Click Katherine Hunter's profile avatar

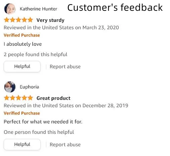10,9
